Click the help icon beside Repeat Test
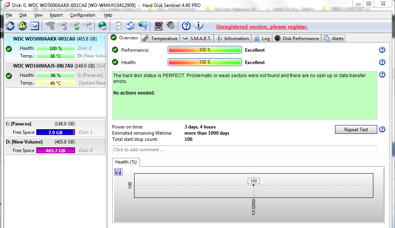 click(x=382, y=130)
